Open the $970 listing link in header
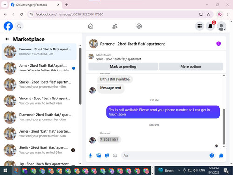 (119, 59)
